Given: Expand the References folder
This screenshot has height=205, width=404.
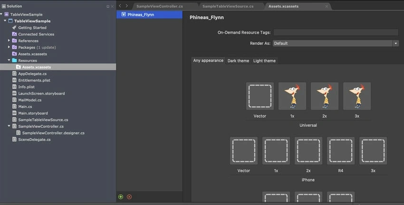Looking at the screenshot, I should [x=9, y=40].
